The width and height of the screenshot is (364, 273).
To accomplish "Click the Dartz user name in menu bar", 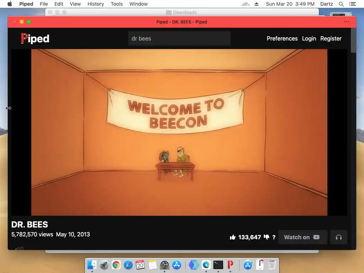I will [x=327, y=4].
